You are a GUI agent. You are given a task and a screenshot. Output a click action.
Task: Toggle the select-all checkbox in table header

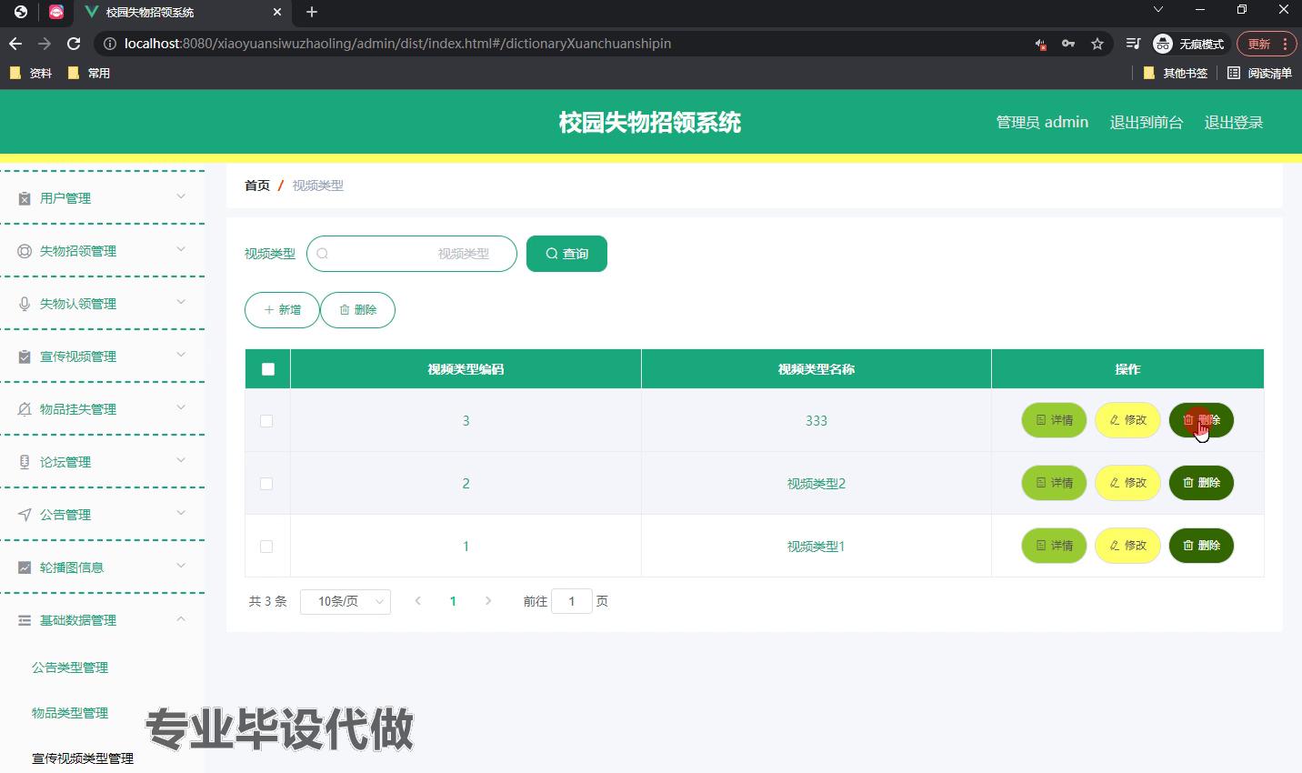(x=267, y=369)
